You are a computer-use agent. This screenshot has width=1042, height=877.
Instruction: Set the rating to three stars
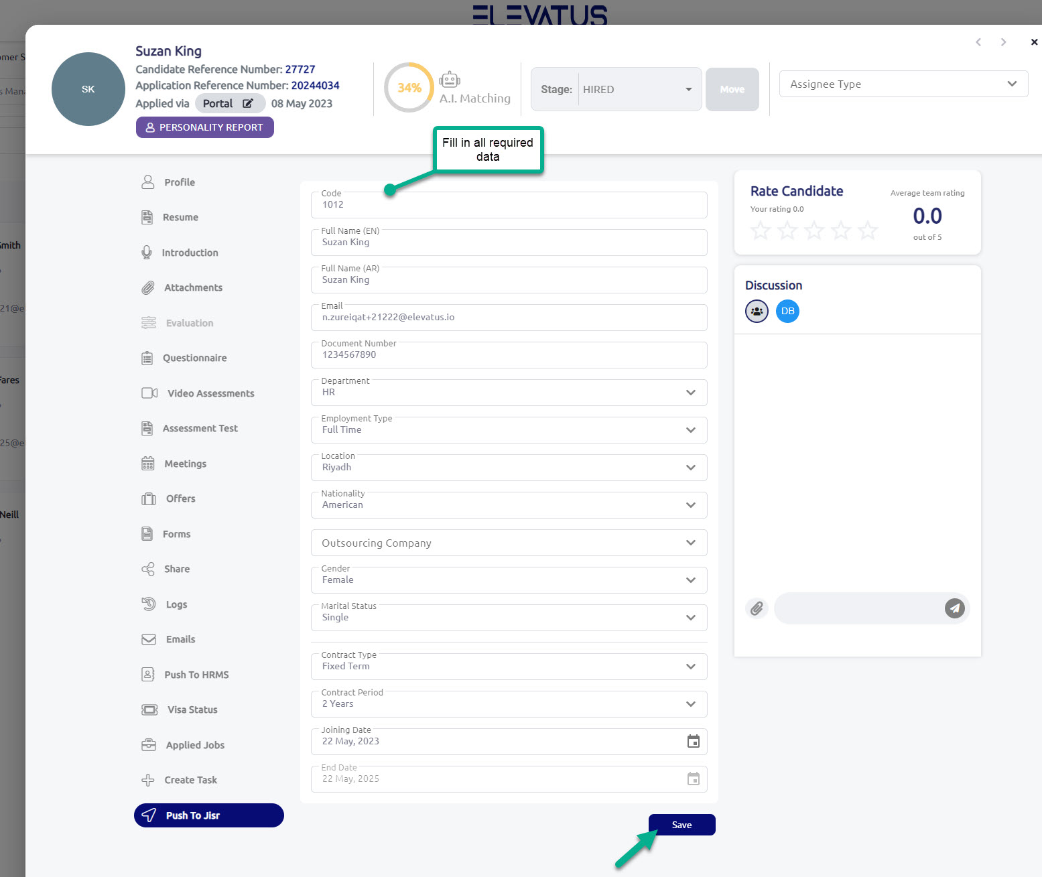814,230
